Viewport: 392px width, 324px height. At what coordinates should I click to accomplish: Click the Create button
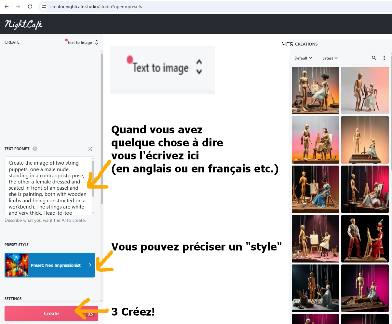[51, 314]
